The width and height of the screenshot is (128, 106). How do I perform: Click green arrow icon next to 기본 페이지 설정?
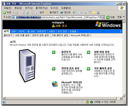coord(88,69)
